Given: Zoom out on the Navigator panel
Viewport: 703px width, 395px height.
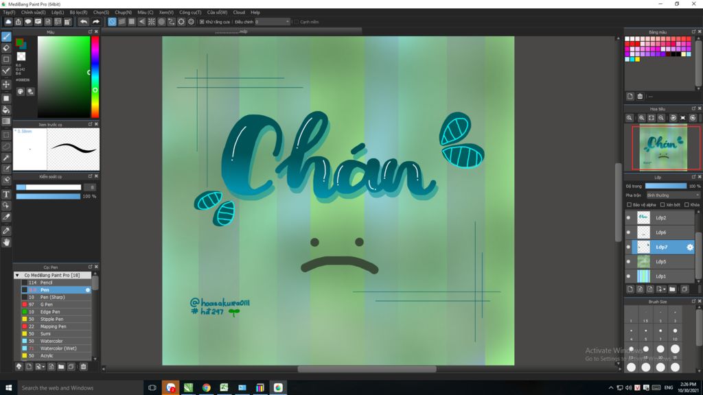Looking at the screenshot, I should click(661, 118).
